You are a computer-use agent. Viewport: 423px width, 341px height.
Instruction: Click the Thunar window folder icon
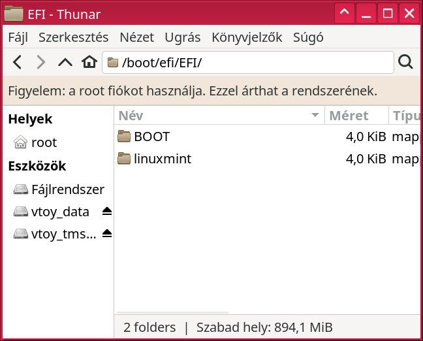[x=14, y=14]
